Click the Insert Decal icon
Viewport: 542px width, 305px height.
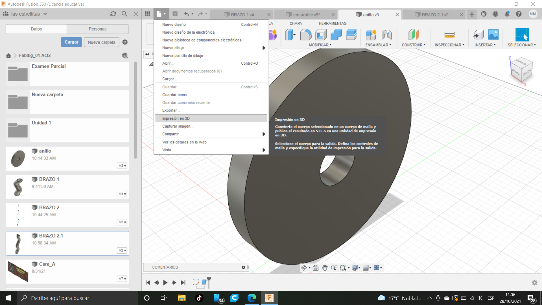(x=493, y=35)
